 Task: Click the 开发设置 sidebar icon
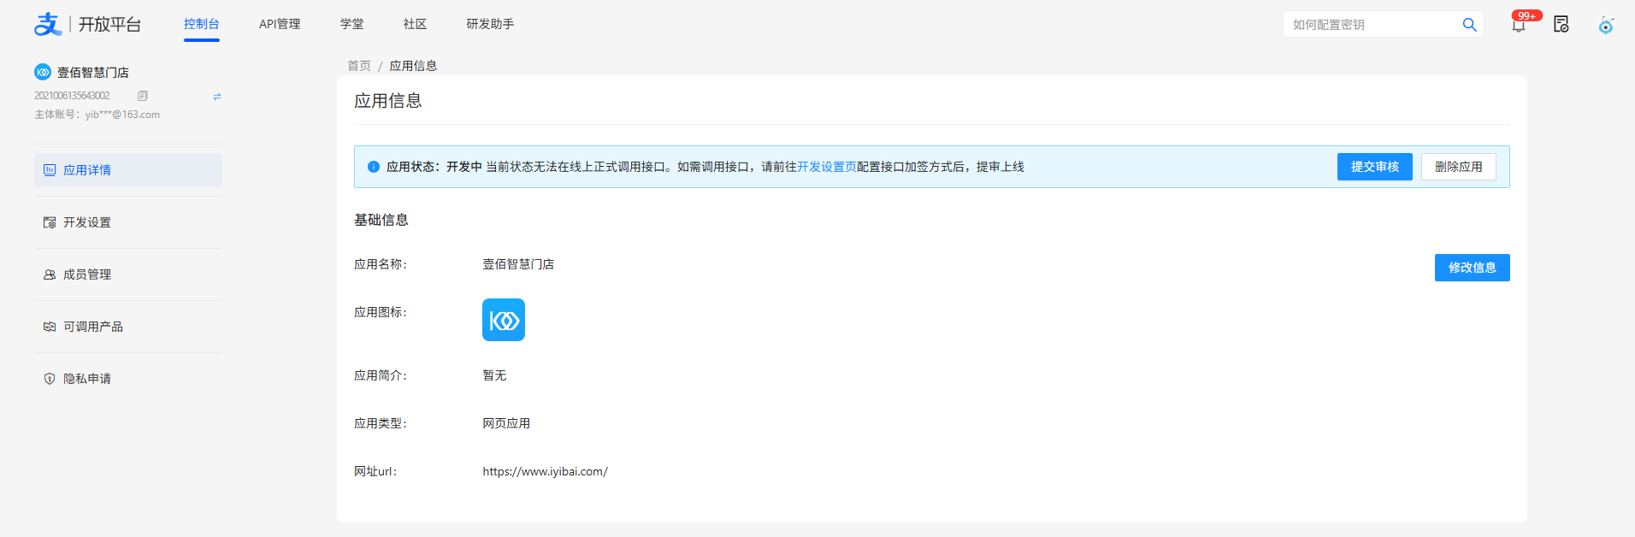(50, 222)
